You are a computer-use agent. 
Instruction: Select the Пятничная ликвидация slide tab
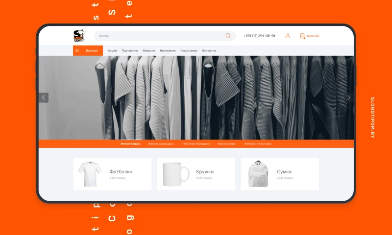pyautogui.click(x=196, y=144)
